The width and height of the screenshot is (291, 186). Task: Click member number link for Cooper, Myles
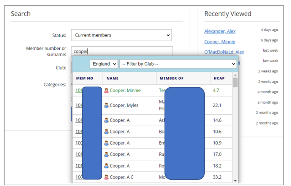(79, 105)
